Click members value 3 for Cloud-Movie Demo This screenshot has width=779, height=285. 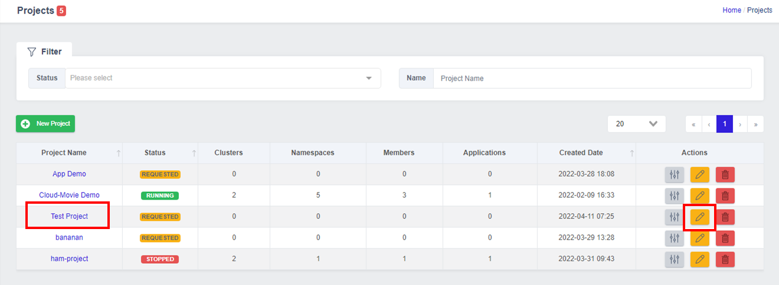(404, 195)
